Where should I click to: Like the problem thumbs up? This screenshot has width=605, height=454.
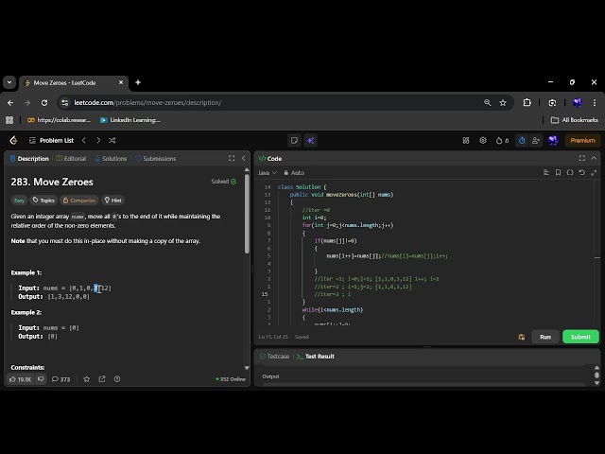point(20,379)
